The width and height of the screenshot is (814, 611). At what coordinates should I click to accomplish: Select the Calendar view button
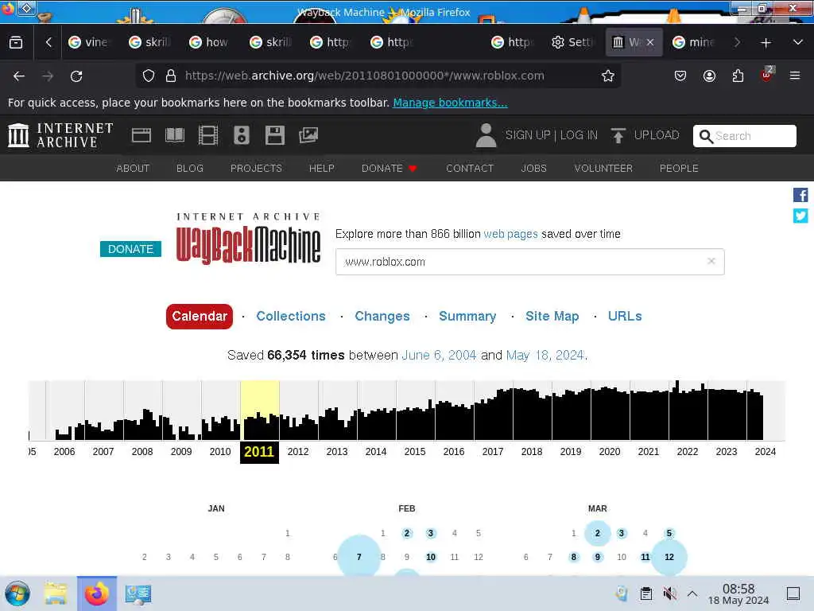pyautogui.click(x=200, y=317)
